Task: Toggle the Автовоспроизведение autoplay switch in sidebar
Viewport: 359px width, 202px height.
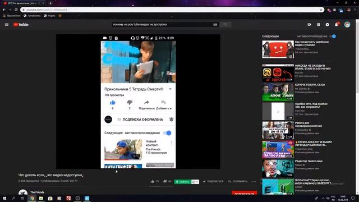Action: click(333, 36)
